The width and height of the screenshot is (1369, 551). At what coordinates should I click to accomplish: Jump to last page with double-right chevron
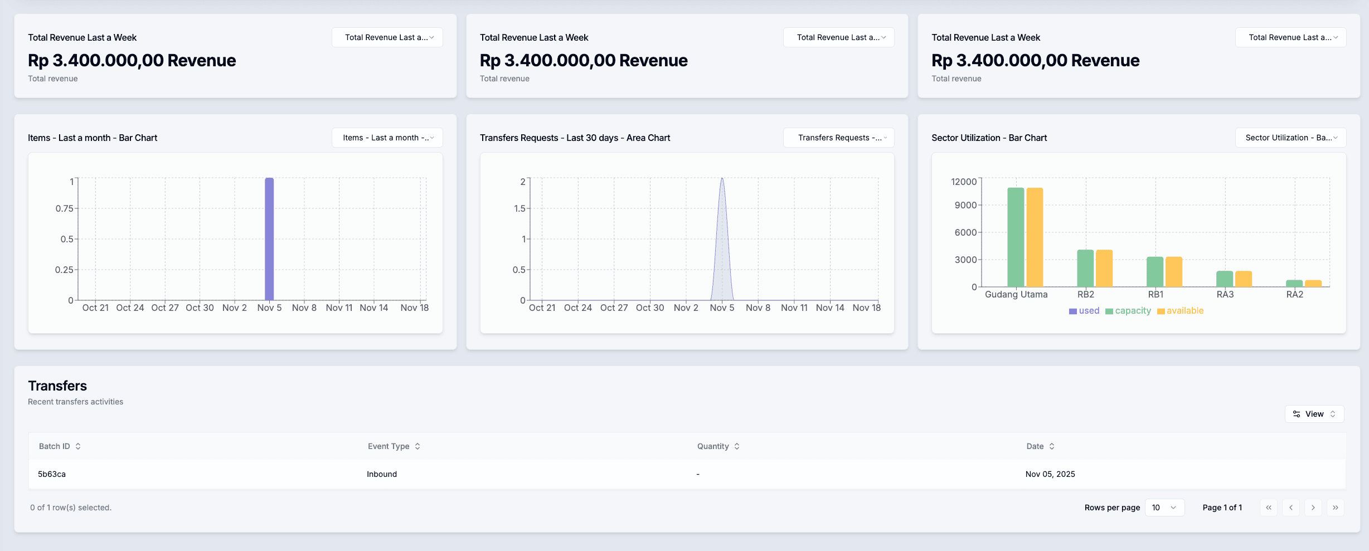tap(1336, 508)
